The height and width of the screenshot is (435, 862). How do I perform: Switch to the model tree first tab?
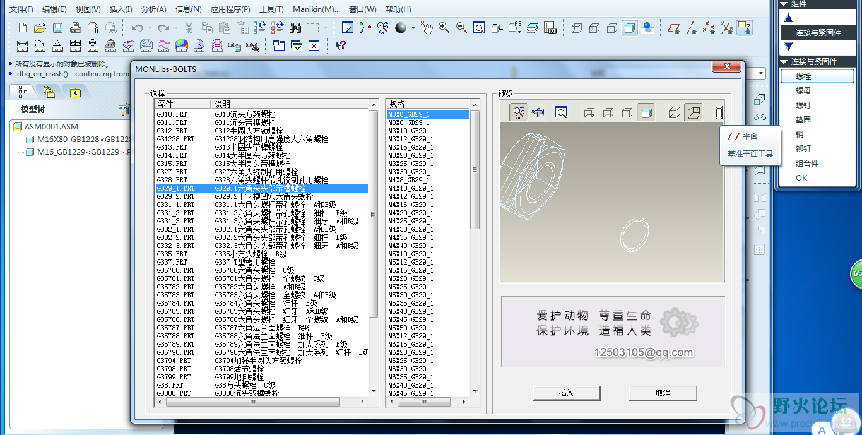coord(23,92)
